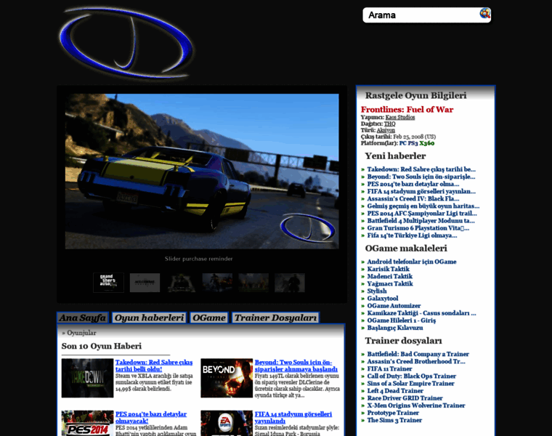This screenshot has height=436, width=552.
Task: Open Takedown: Red Sabre sidebar news link
Action: pyautogui.click(x=421, y=169)
